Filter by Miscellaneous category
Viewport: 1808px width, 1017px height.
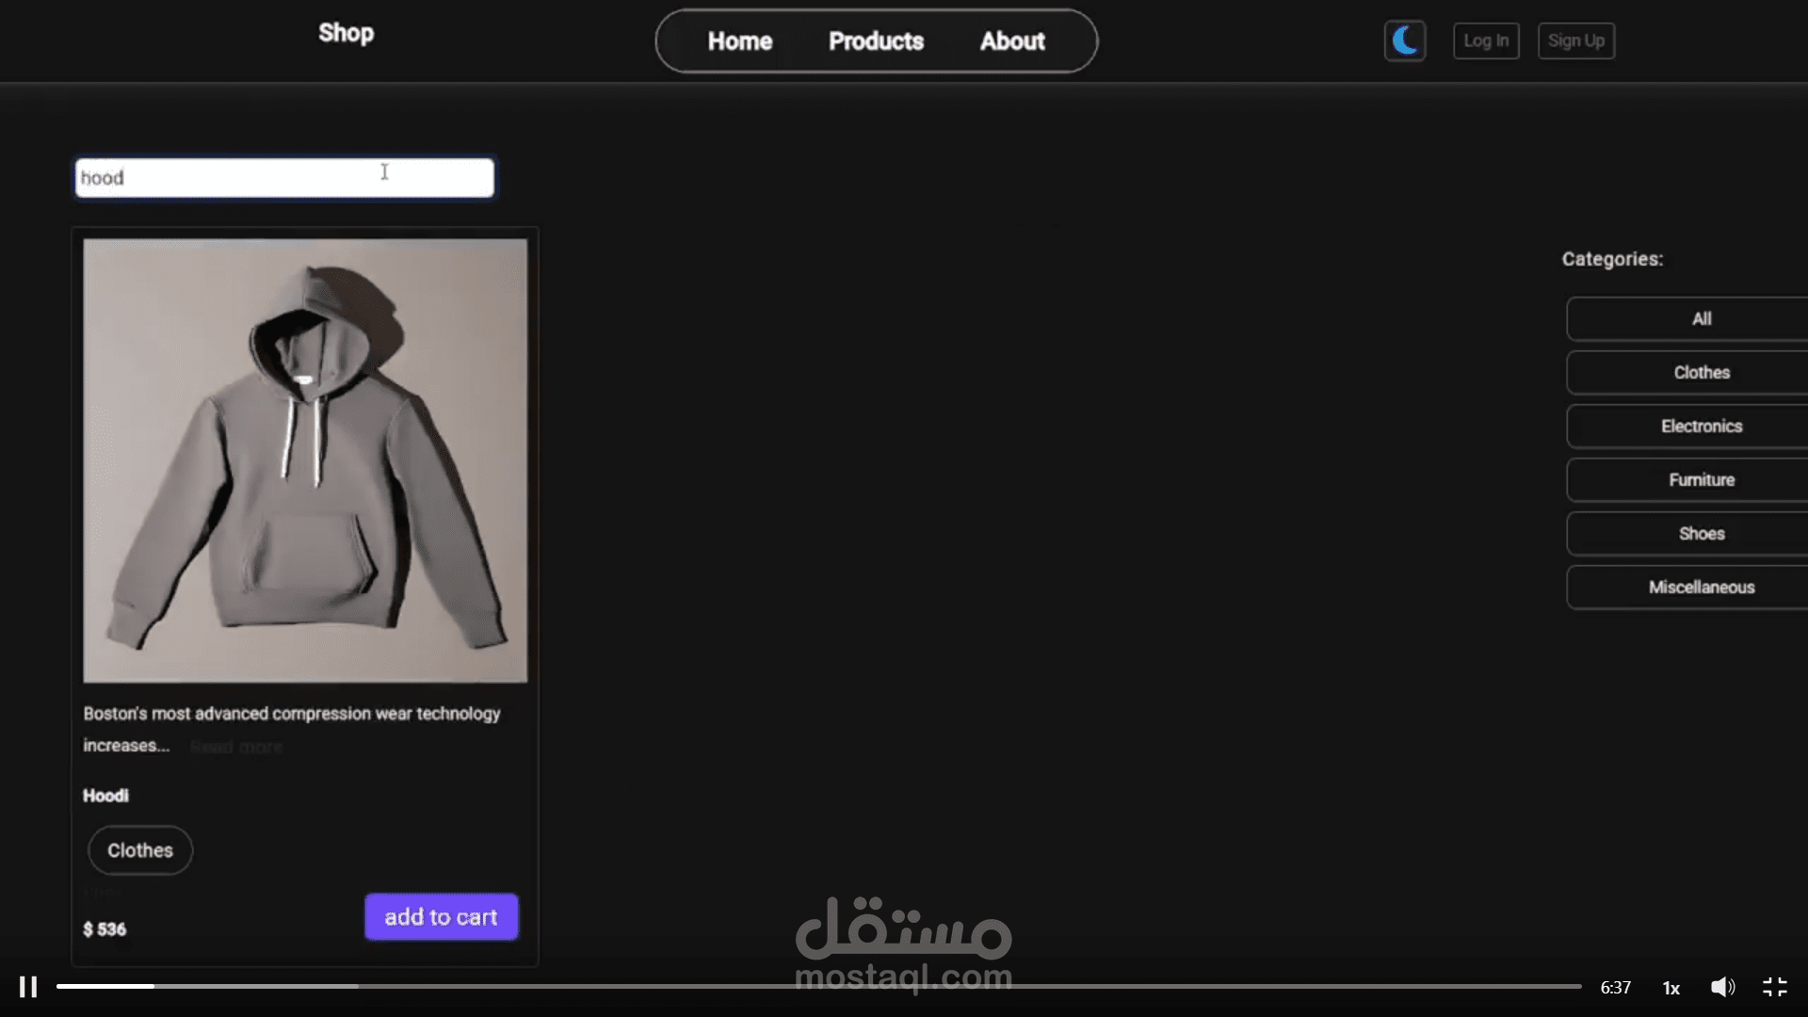(1701, 588)
